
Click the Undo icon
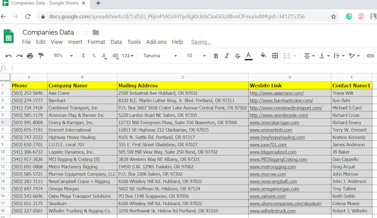(x=8, y=56)
